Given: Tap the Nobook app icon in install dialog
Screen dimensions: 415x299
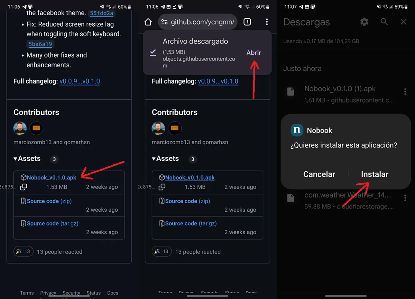Looking at the screenshot, I should click(x=297, y=130).
